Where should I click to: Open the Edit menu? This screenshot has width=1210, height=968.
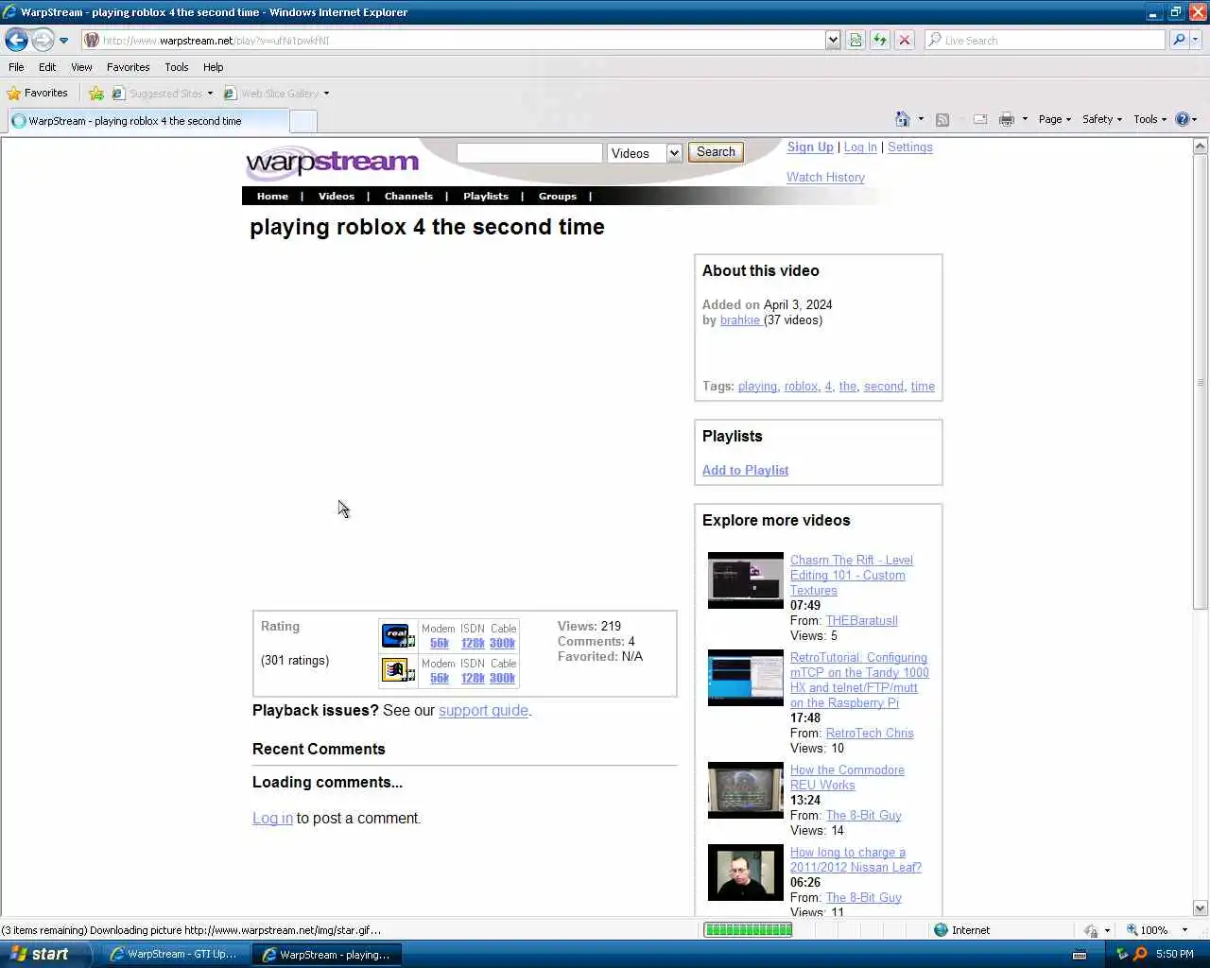pyautogui.click(x=47, y=67)
